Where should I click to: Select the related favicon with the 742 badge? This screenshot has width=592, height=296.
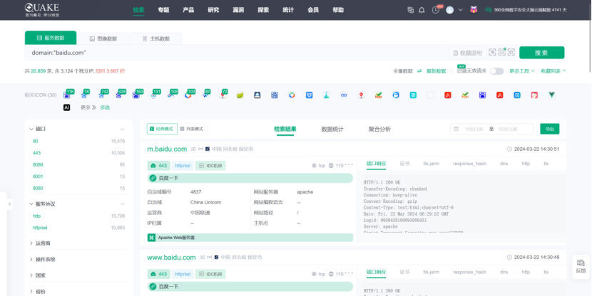click(101, 95)
